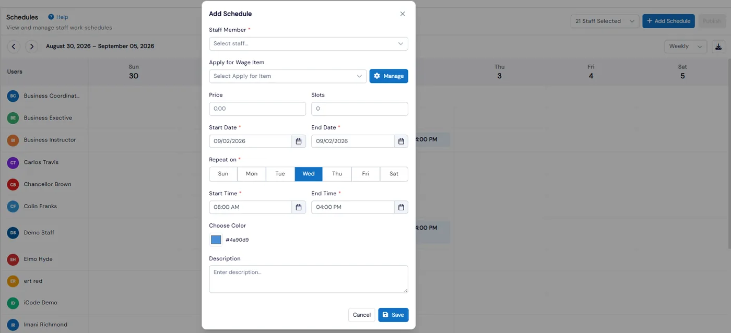Open the End Time picker icon

pyautogui.click(x=401, y=207)
